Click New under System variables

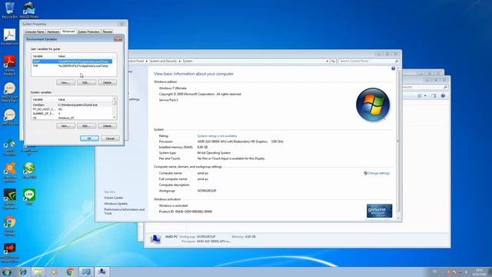click(x=65, y=126)
